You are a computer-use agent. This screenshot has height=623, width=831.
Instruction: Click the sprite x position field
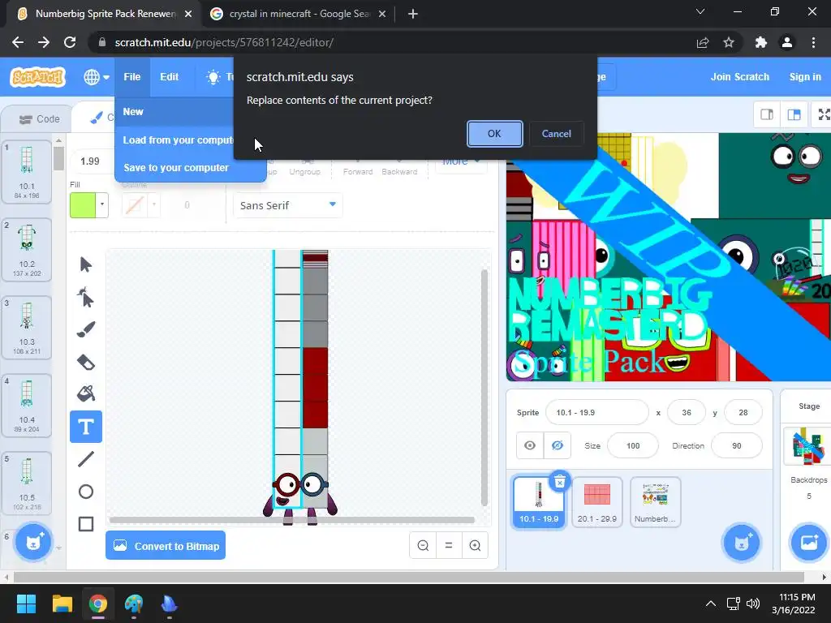tap(687, 412)
